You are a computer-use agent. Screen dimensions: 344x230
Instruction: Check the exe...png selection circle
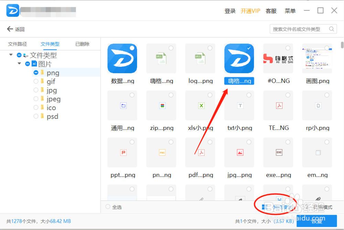288,142
